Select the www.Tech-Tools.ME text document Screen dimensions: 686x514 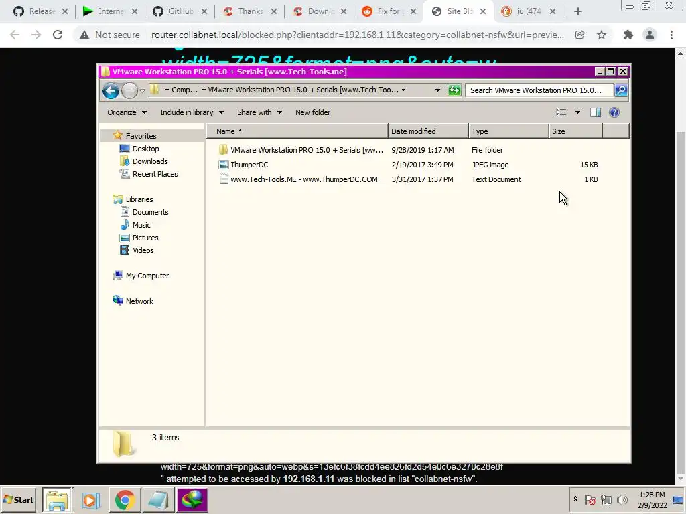coord(298,179)
